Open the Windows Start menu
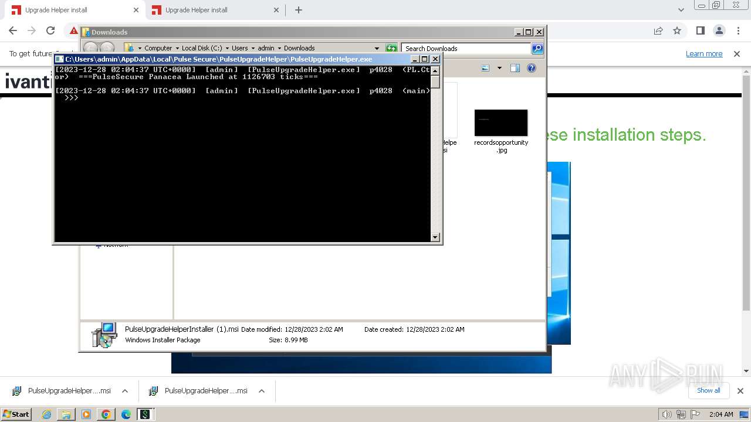 (x=16, y=414)
